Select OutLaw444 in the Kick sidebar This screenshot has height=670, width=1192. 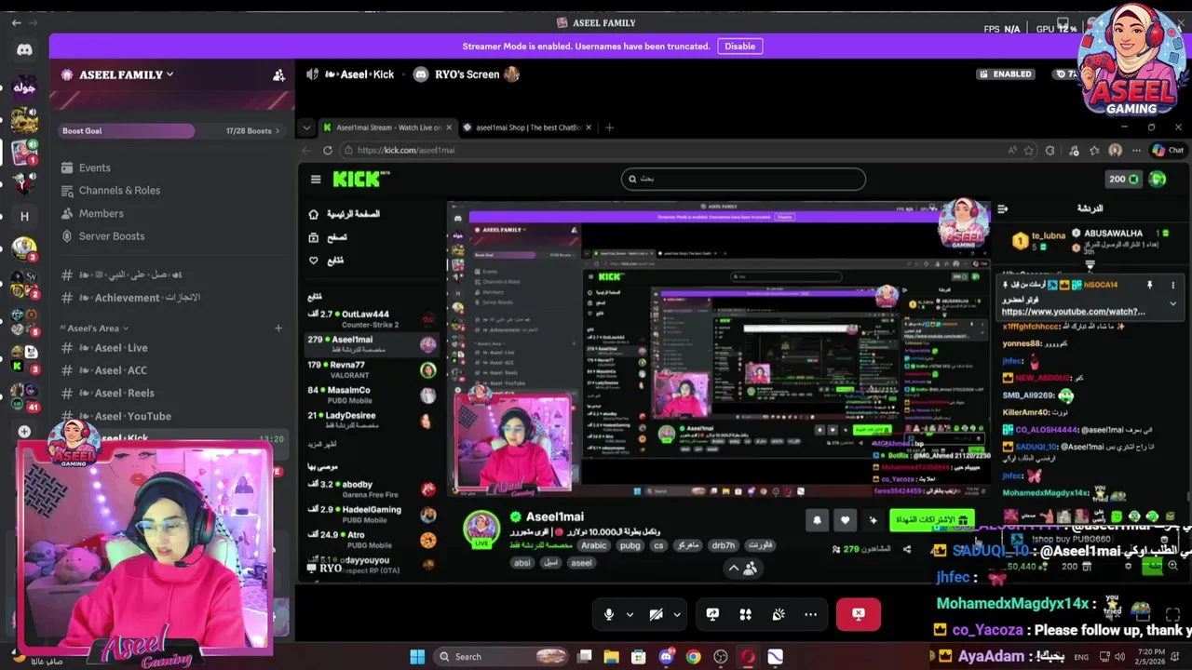(x=372, y=318)
